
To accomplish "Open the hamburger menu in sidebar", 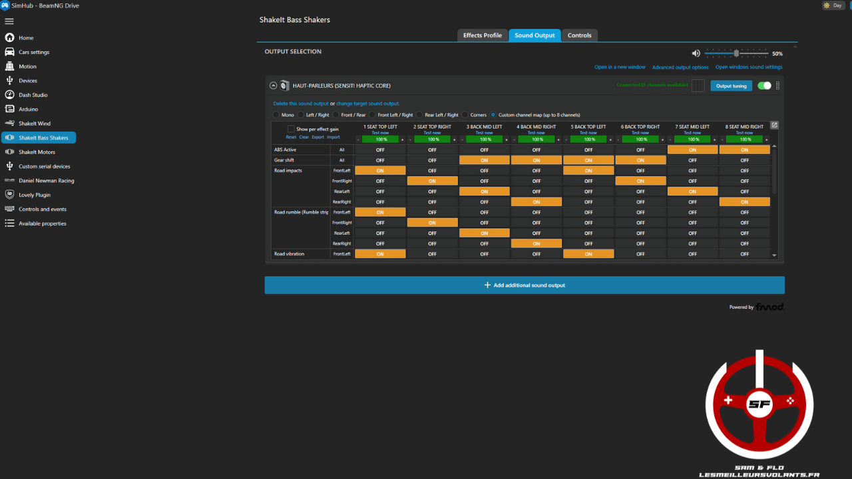I will [x=9, y=21].
